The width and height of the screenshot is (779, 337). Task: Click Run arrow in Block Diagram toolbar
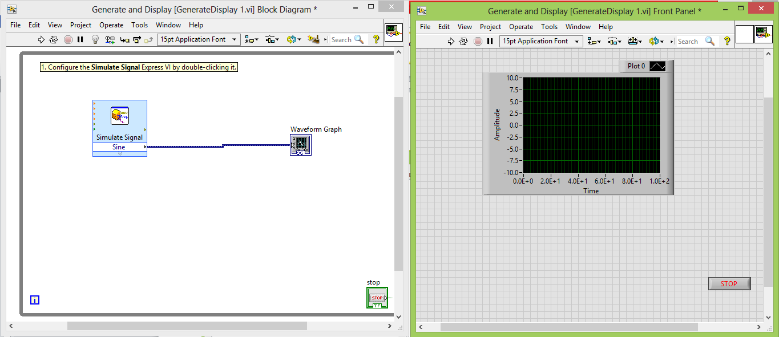[41, 39]
